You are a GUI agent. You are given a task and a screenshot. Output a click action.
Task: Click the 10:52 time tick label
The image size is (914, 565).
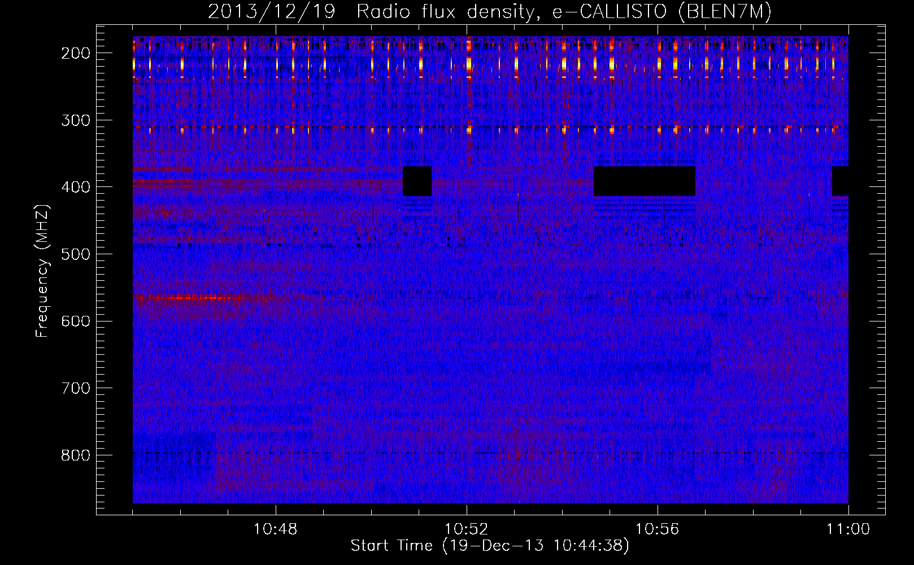pyautogui.click(x=467, y=529)
